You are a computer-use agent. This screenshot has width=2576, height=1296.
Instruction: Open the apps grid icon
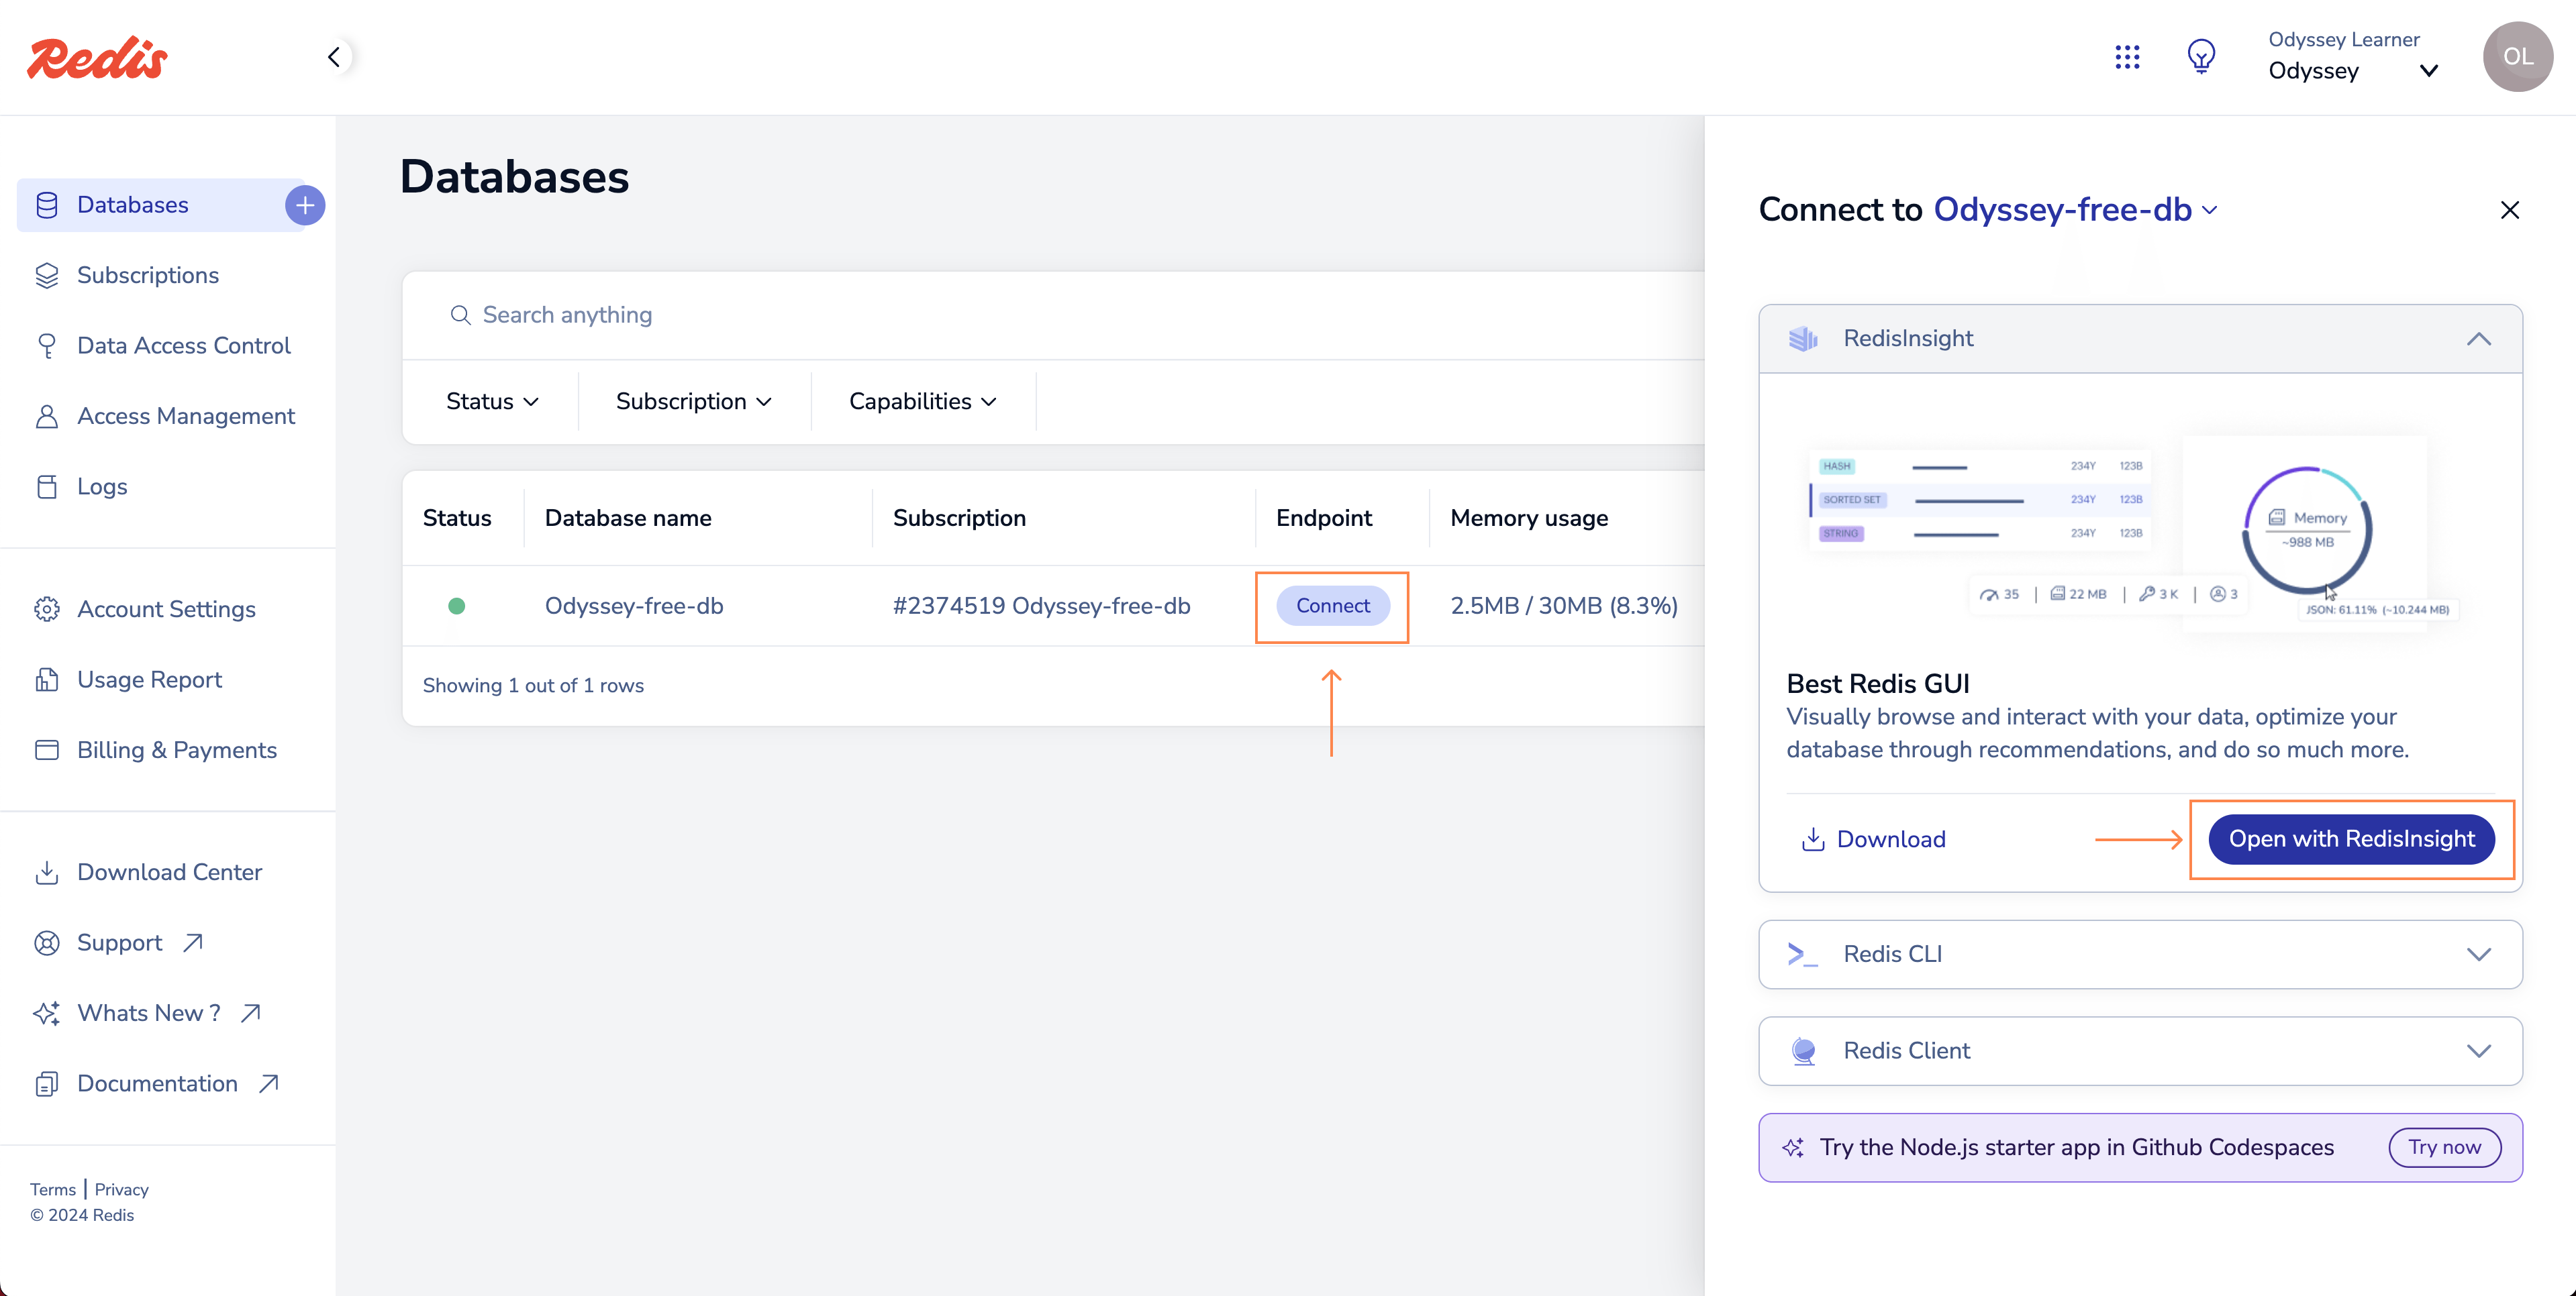tap(2127, 57)
